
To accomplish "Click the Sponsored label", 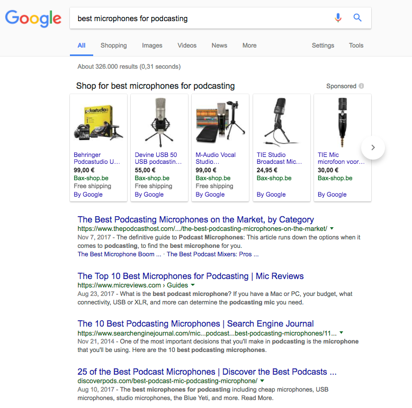I will [x=341, y=86].
